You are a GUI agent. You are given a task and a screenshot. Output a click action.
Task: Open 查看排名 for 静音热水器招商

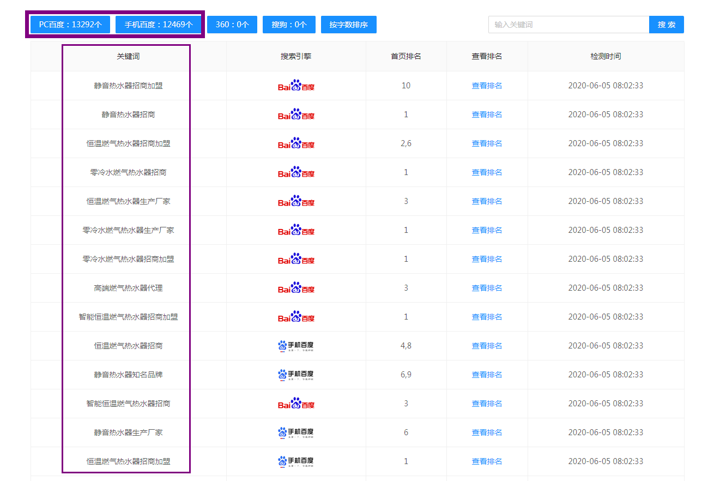tap(487, 115)
